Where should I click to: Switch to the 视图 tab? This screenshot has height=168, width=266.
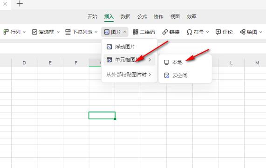pos(175,16)
